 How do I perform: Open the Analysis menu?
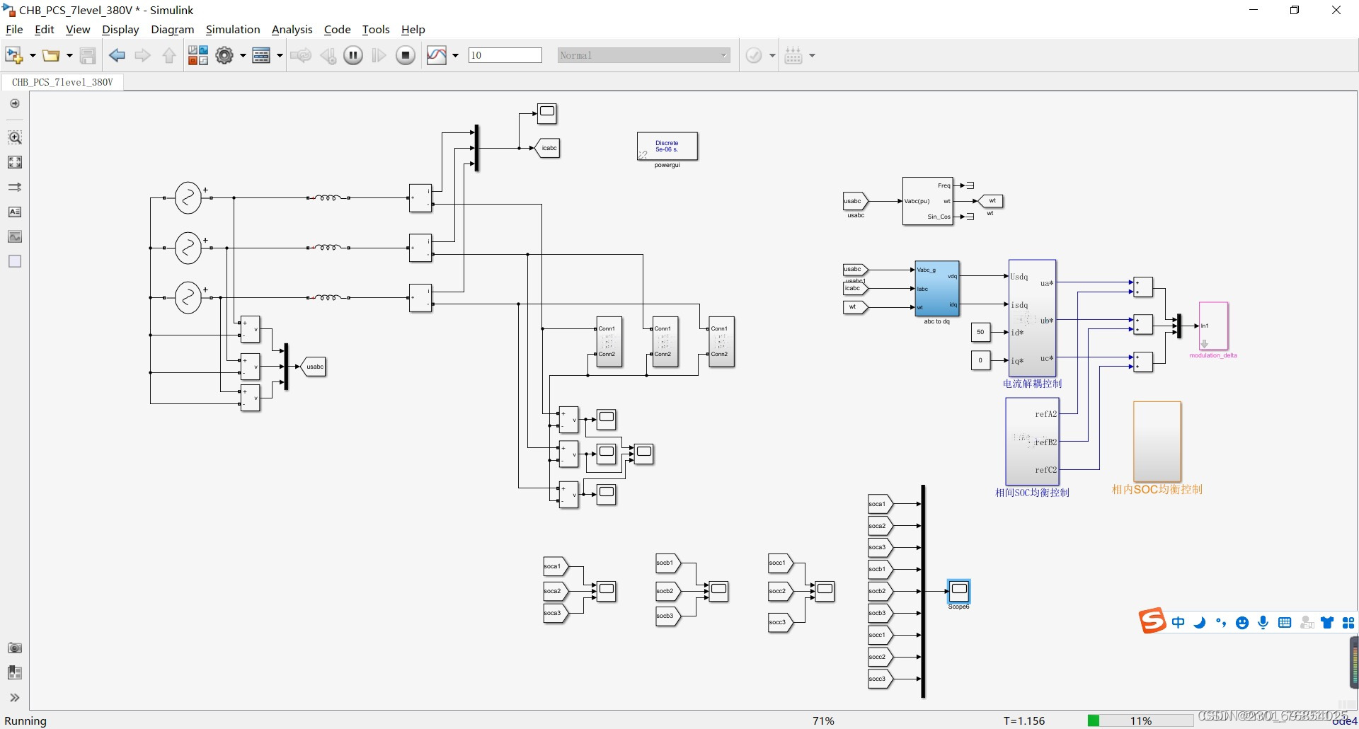292,29
